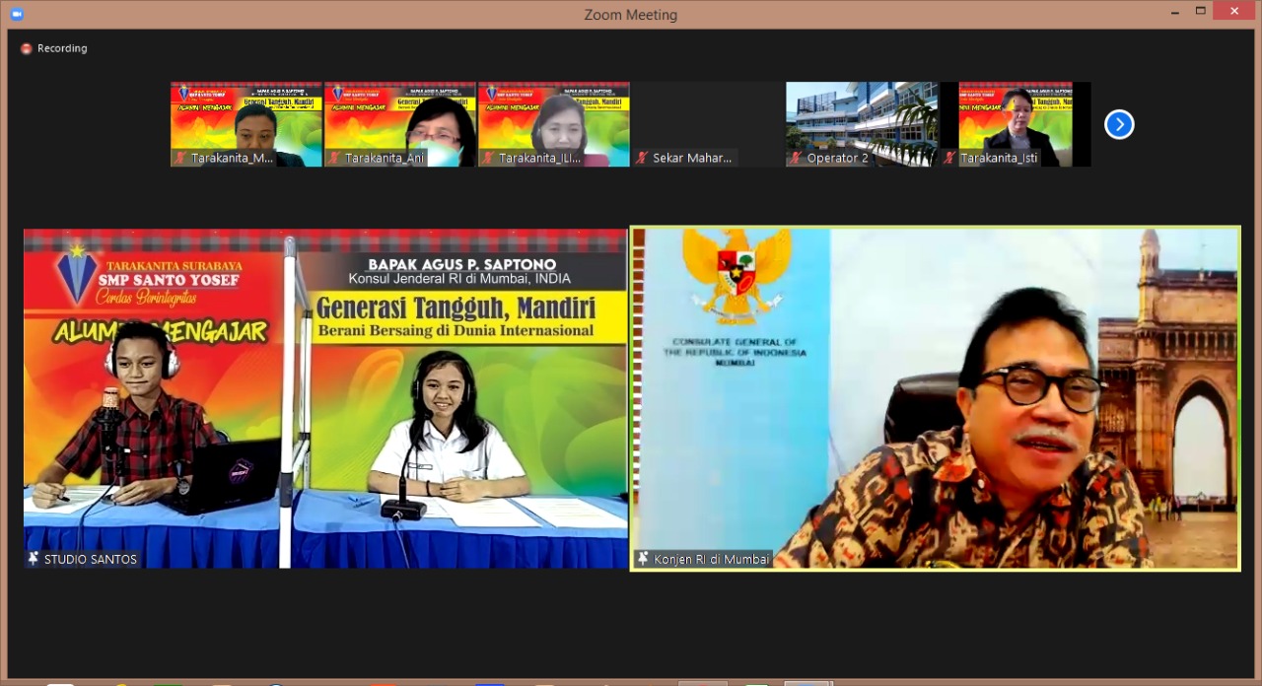Screen dimensions: 1262x686
Task: Select the Operator 2 video thumbnail
Action: coord(862,124)
